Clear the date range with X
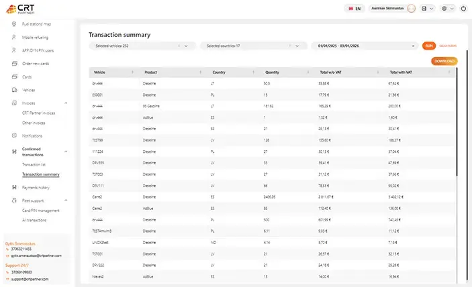Image resolution: width=472 pixels, height=287 pixels. coord(413,46)
